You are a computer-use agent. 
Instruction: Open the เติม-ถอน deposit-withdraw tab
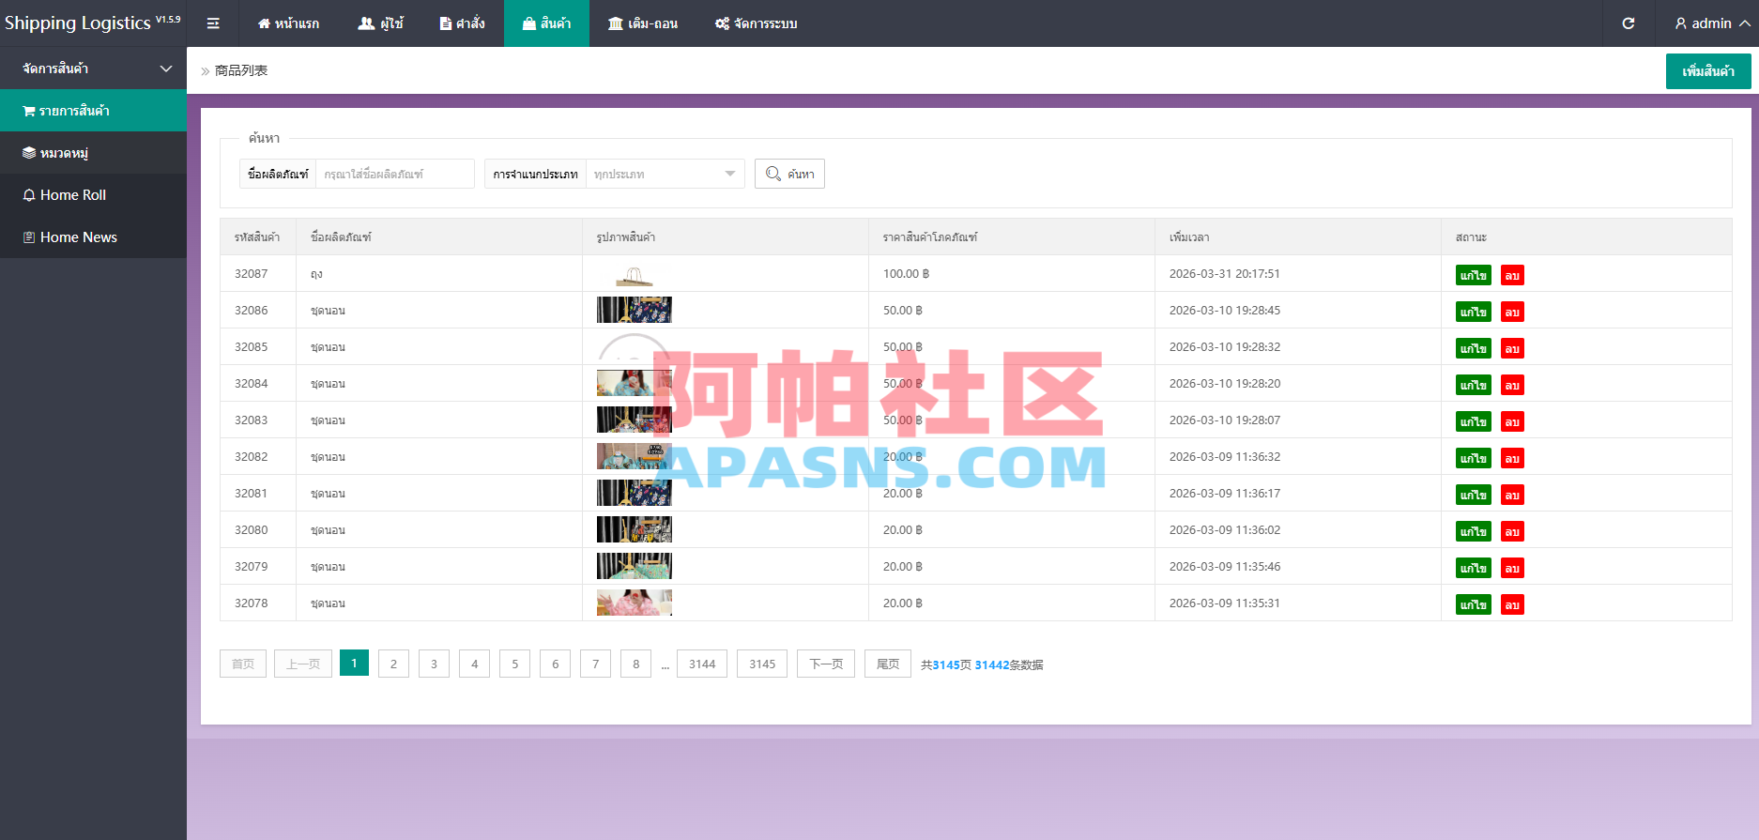click(x=643, y=23)
